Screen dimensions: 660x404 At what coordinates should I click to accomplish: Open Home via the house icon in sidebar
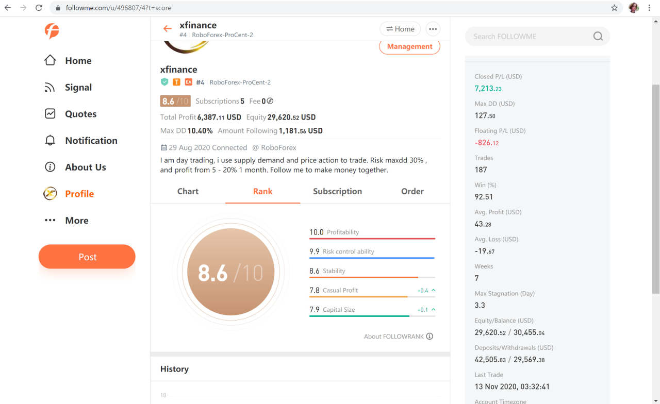[x=50, y=60]
